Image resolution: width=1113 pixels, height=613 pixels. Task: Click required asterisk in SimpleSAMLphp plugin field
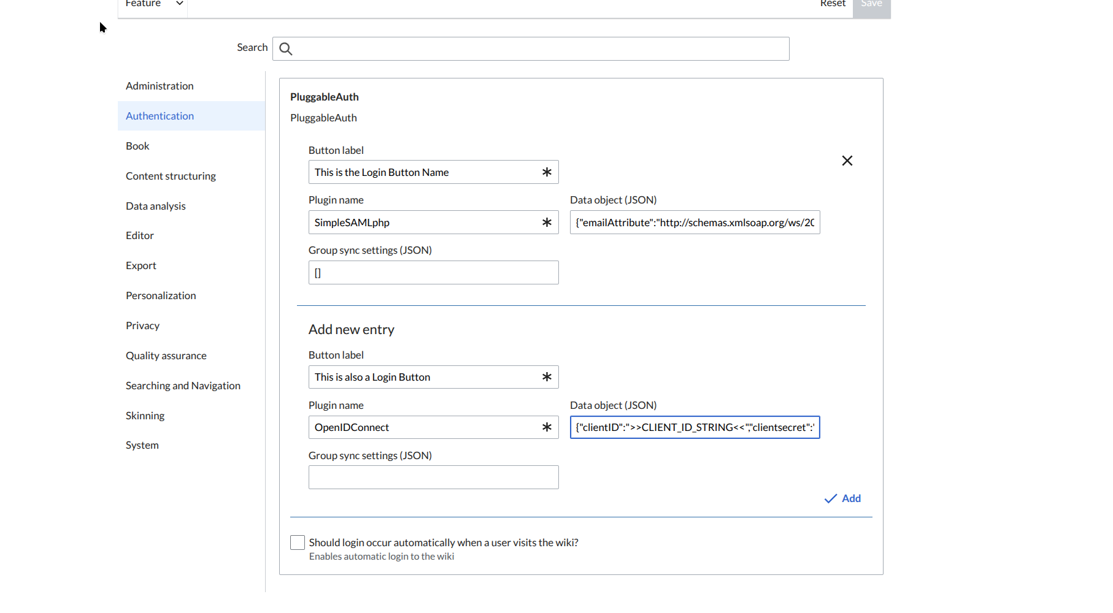547,223
